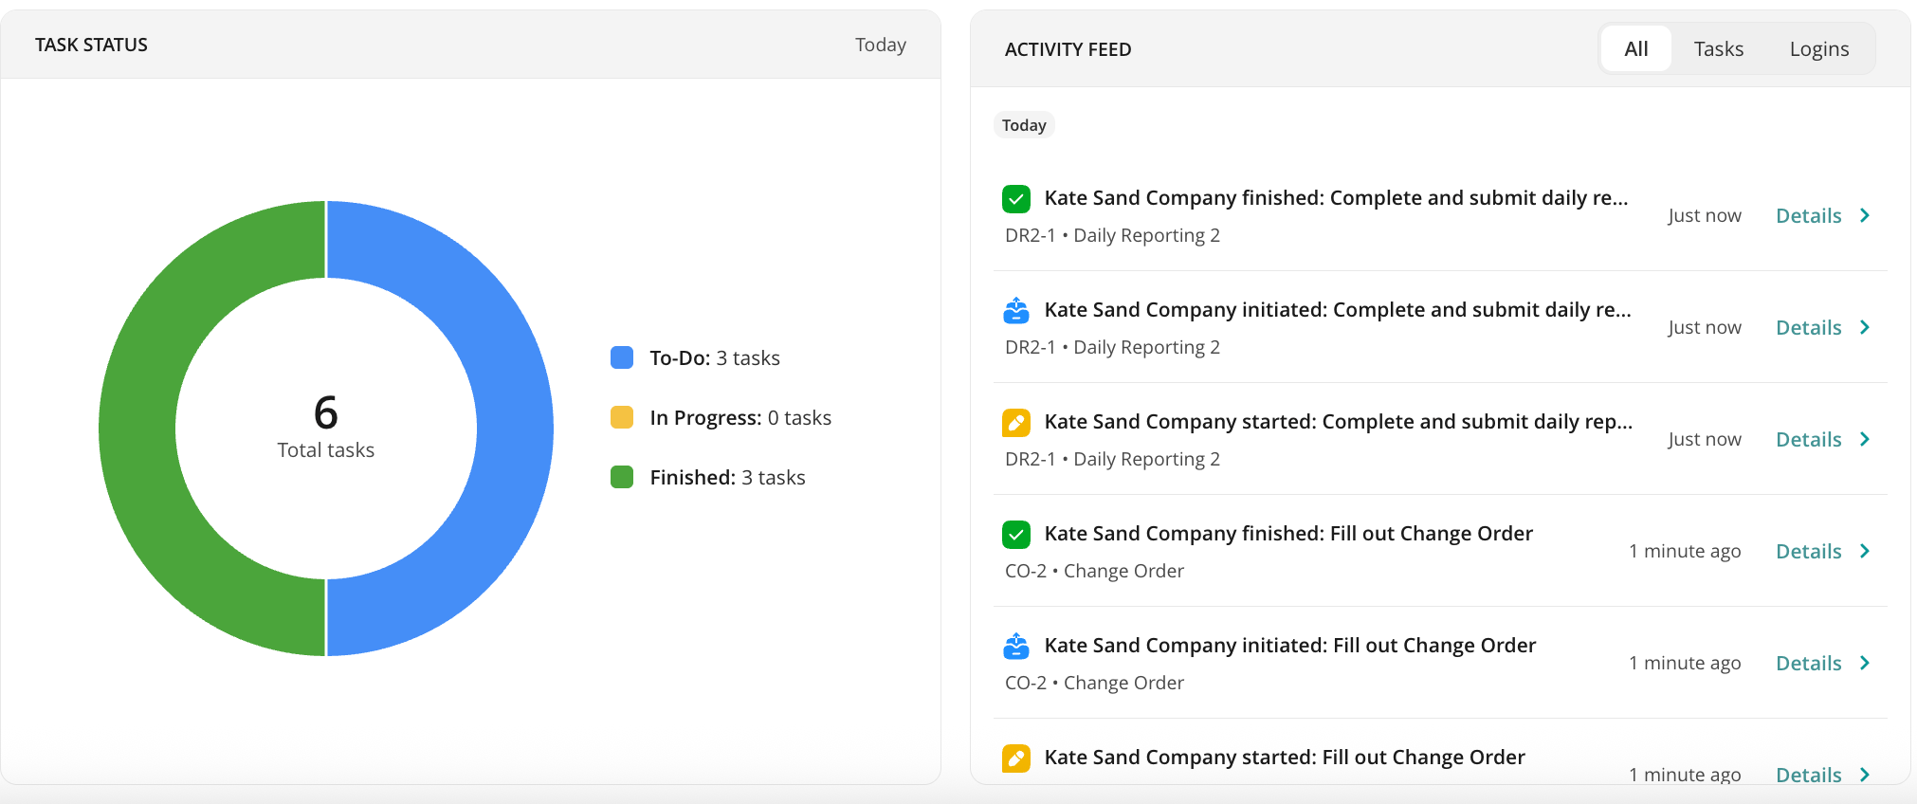Open Details for finished daily report
The image size is (1917, 804).
click(x=1808, y=216)
